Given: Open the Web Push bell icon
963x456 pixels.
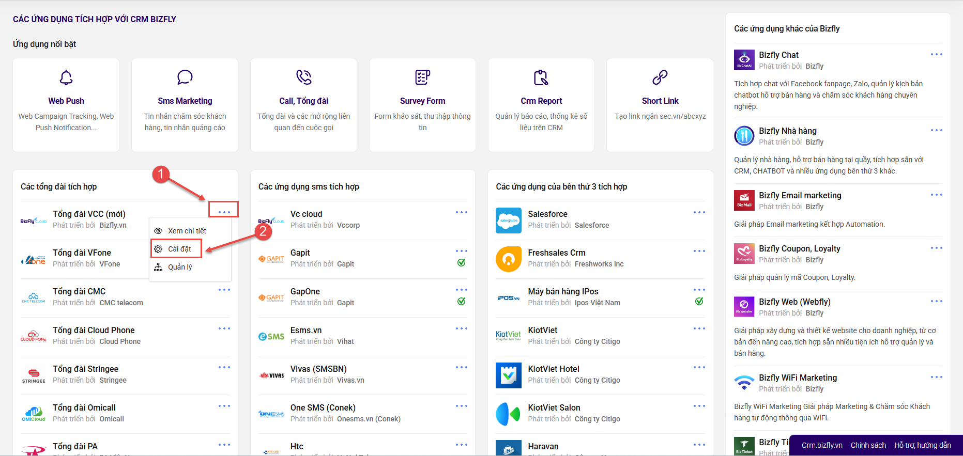Looking at the screenshot, I should coord(66,77).
